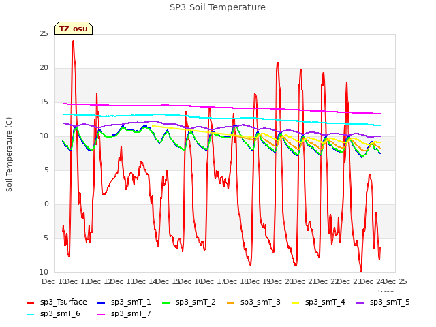The image size is (436, 327).
Task: Click the Dec 13 x-axis tick label
Action: [123, 281]
